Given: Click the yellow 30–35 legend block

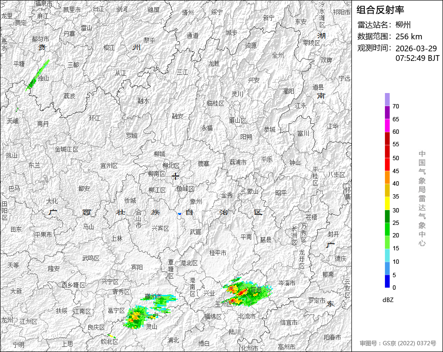Looking at the screenshot, I should (387, 203).
